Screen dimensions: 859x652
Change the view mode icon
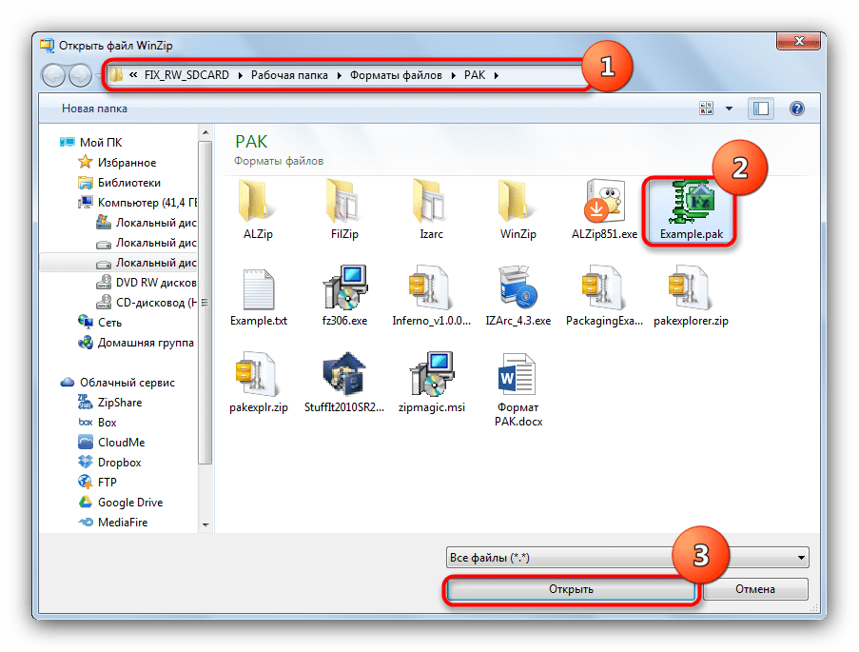[706, 108]
